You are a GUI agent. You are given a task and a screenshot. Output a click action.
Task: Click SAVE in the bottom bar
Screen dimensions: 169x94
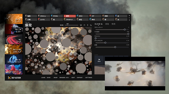click(49, 78)
